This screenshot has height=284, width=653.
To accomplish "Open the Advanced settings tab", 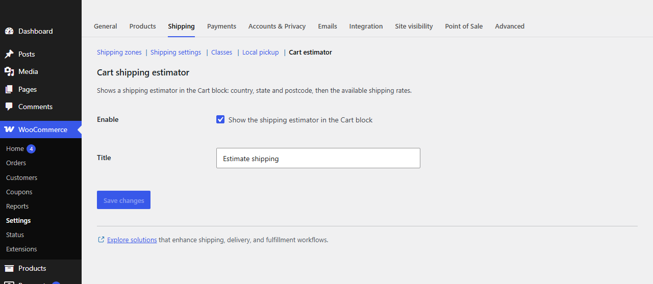I will [510, 26].
